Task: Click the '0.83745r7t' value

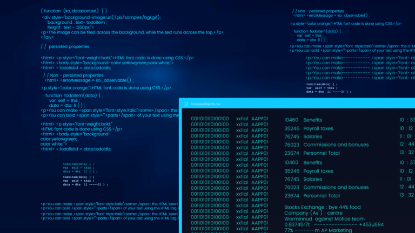Action: click(297, 224)
